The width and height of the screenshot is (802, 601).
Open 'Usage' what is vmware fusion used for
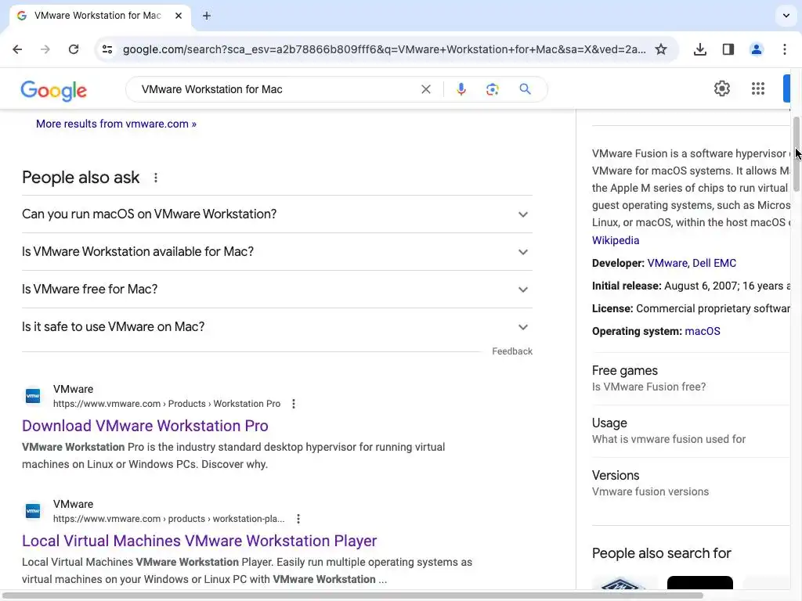pyautogui.click(x=691, y=431)
